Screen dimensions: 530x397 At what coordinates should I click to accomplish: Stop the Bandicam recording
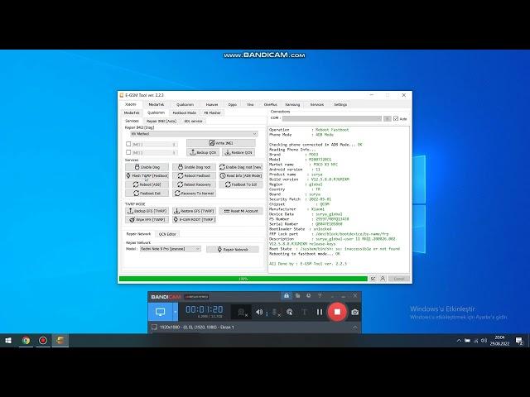point(337,312)
